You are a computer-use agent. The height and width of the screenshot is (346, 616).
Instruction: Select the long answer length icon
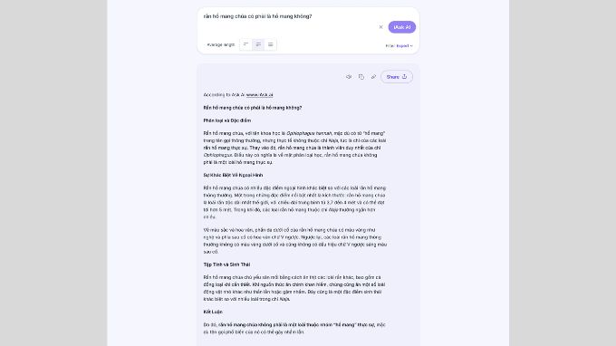click(270, 44)
